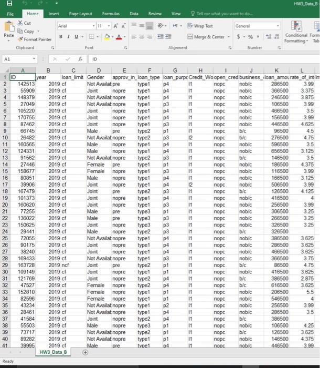Viewport: 320px width, 368px height.
Task: Apply the yellow Fill Color
Action: click(107, 37)
